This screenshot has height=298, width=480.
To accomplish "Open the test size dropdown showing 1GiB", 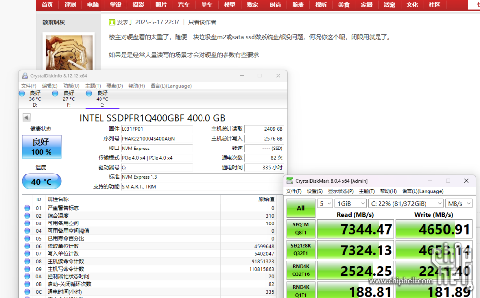I will click(351, 204).
